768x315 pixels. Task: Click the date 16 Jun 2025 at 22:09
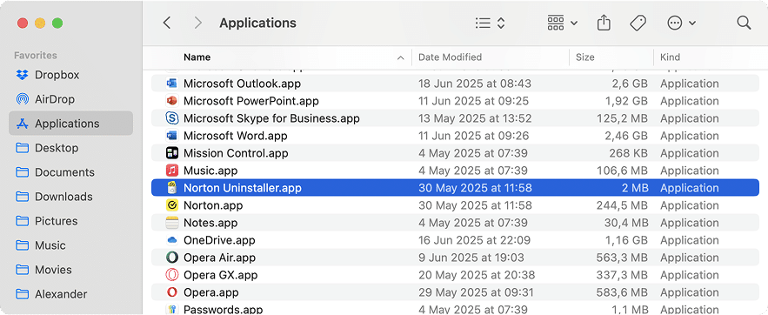474,240
